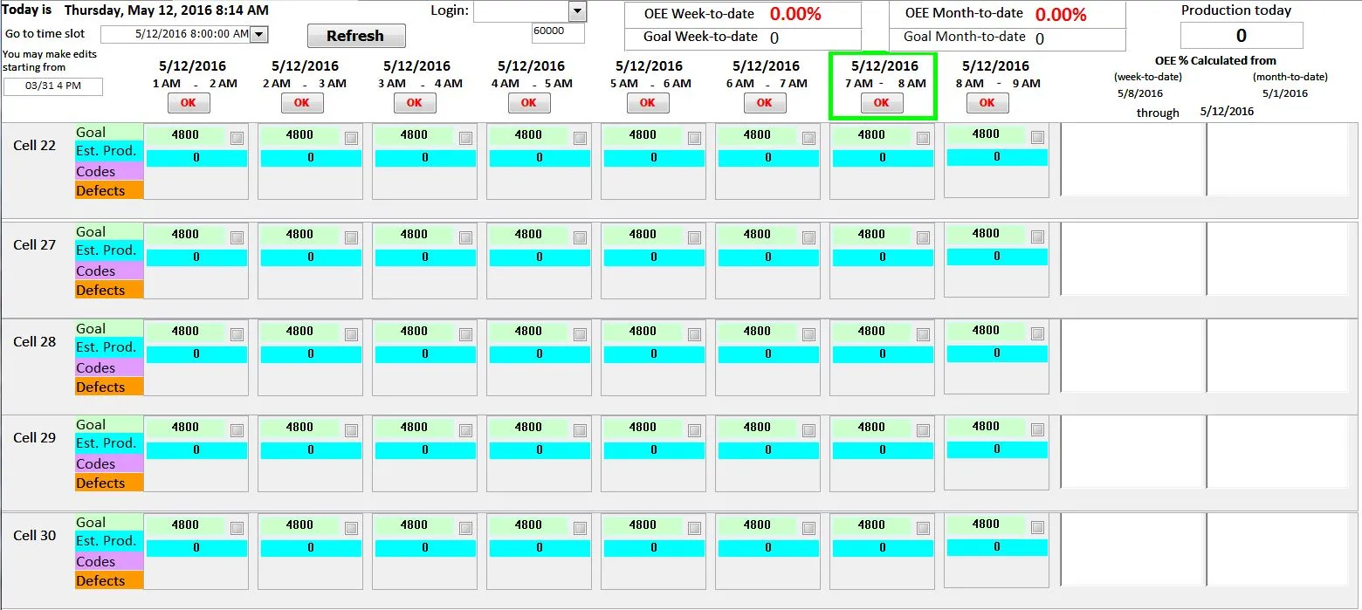Open the Login dropdown arrow
Screen dimensions: 1362x610
coord(577,11)
